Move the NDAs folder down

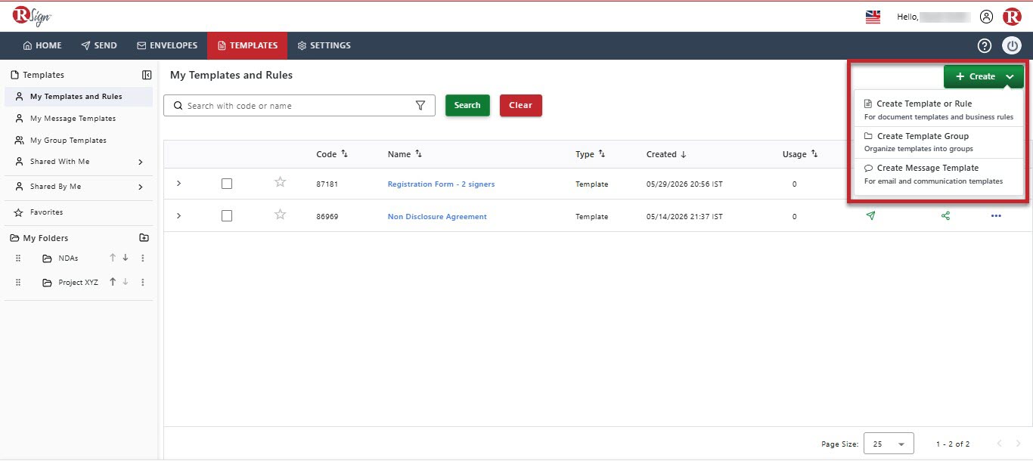click(126, 258)
